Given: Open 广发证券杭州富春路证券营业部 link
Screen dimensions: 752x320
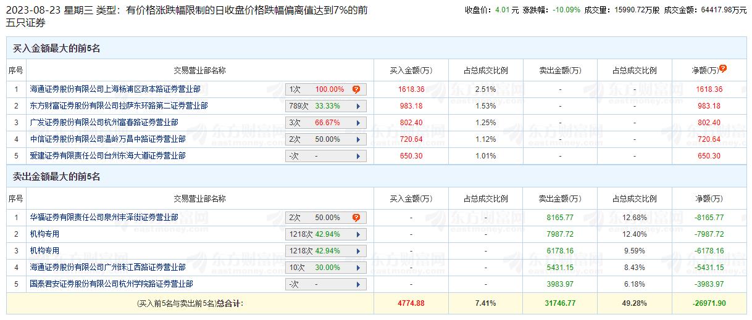Looking at the screenshot, I should [104, 123].
